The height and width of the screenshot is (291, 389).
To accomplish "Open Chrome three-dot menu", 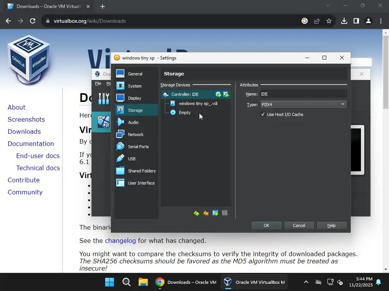I will (x=381, y=21).
